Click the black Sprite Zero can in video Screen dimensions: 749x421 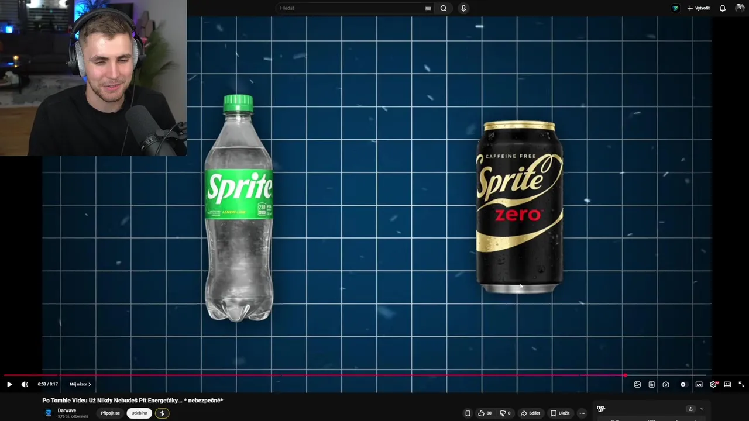pyautogui.click(x=520, y=207)
